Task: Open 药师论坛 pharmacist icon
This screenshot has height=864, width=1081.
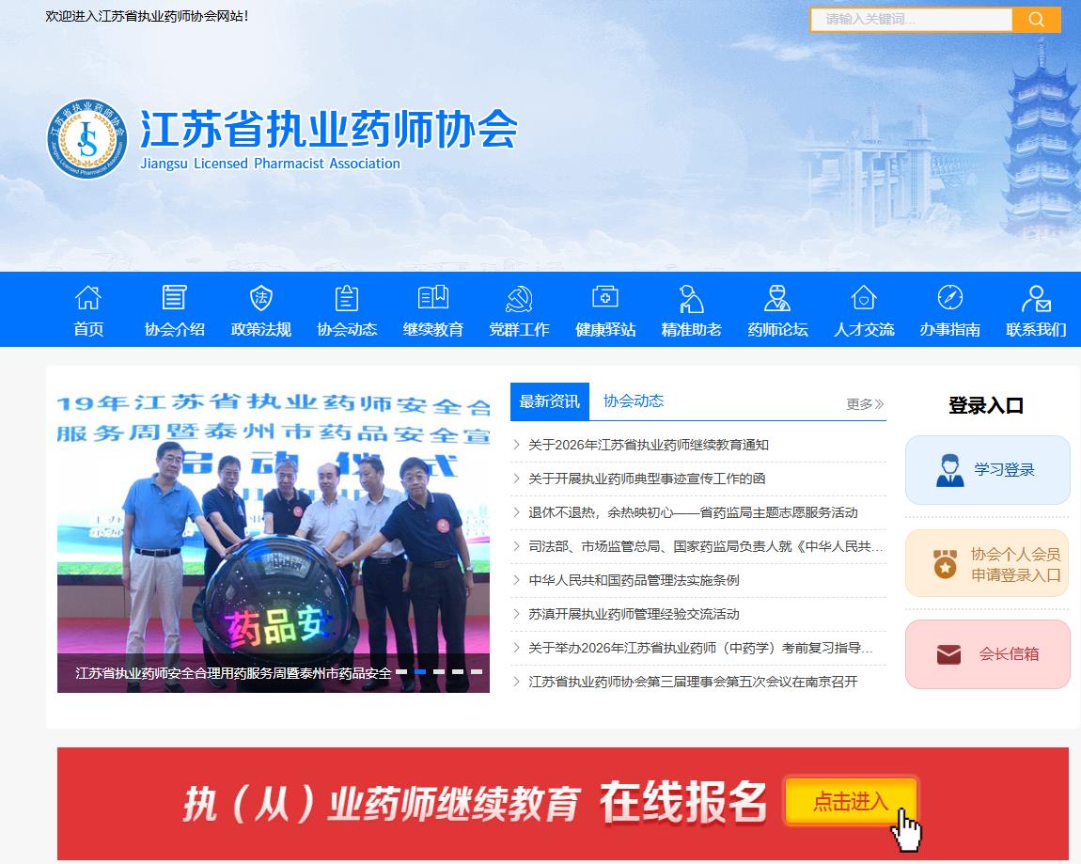Action: 777,299
